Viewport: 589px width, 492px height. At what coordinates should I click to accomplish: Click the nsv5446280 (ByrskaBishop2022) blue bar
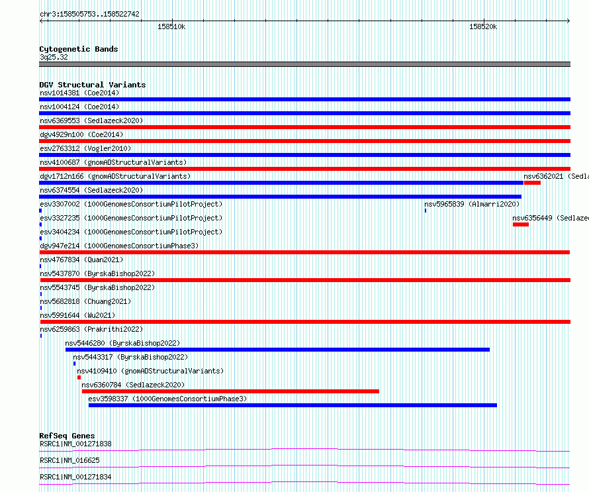pyautogui.click(x=277, y=350)
